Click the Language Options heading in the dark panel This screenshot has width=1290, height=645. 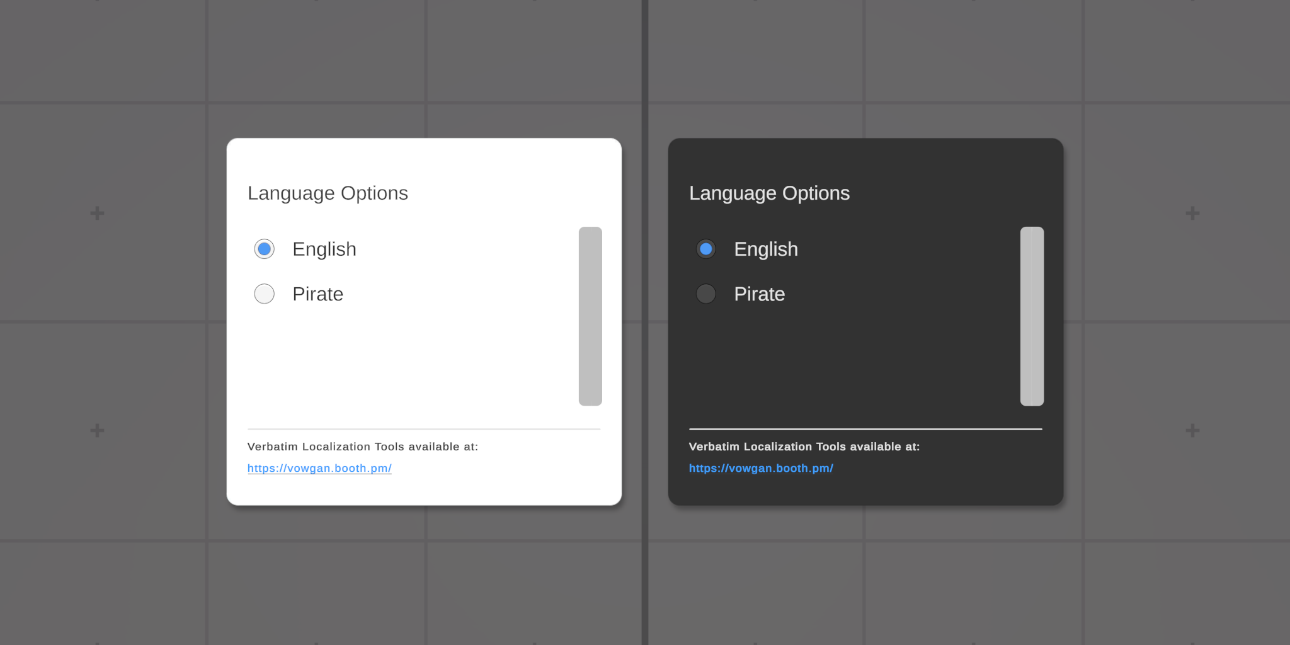[769, 193]
